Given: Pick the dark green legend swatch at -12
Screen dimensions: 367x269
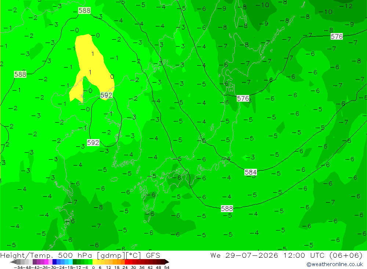Looking at the screenshot, I should click(75, 262).
